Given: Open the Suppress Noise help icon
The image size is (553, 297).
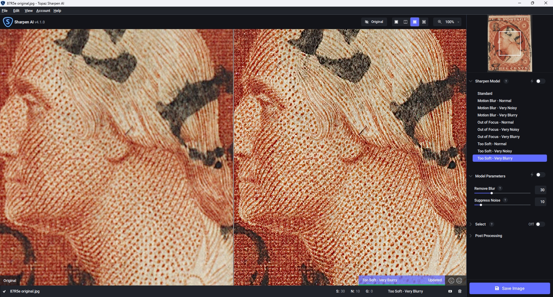Looking at the screenshot, I should [505, 200].
